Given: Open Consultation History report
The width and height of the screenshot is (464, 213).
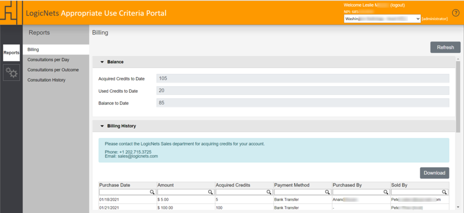Looking at the screenshot, I should click(46, 80).
